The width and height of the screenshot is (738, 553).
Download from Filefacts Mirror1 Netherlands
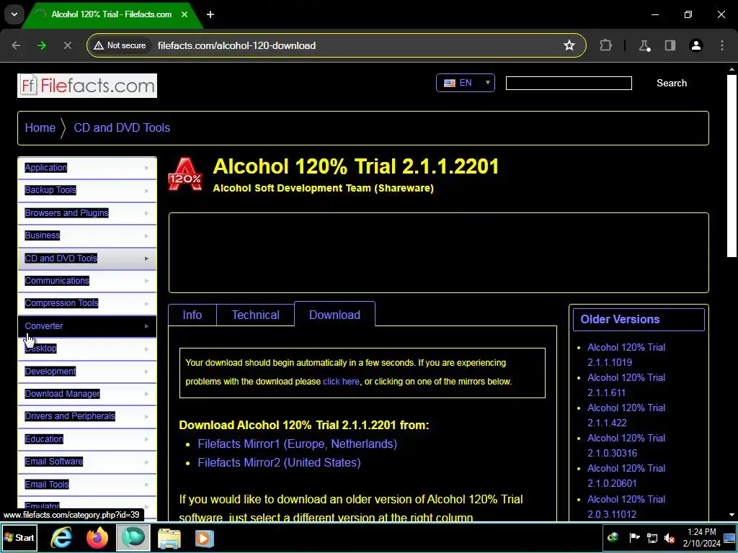[297, 444]
